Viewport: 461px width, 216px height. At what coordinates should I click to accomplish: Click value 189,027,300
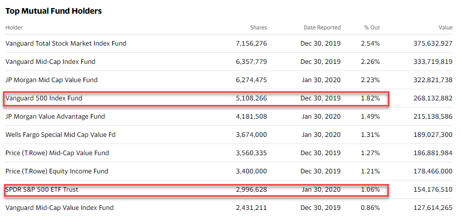coord(434,135)
